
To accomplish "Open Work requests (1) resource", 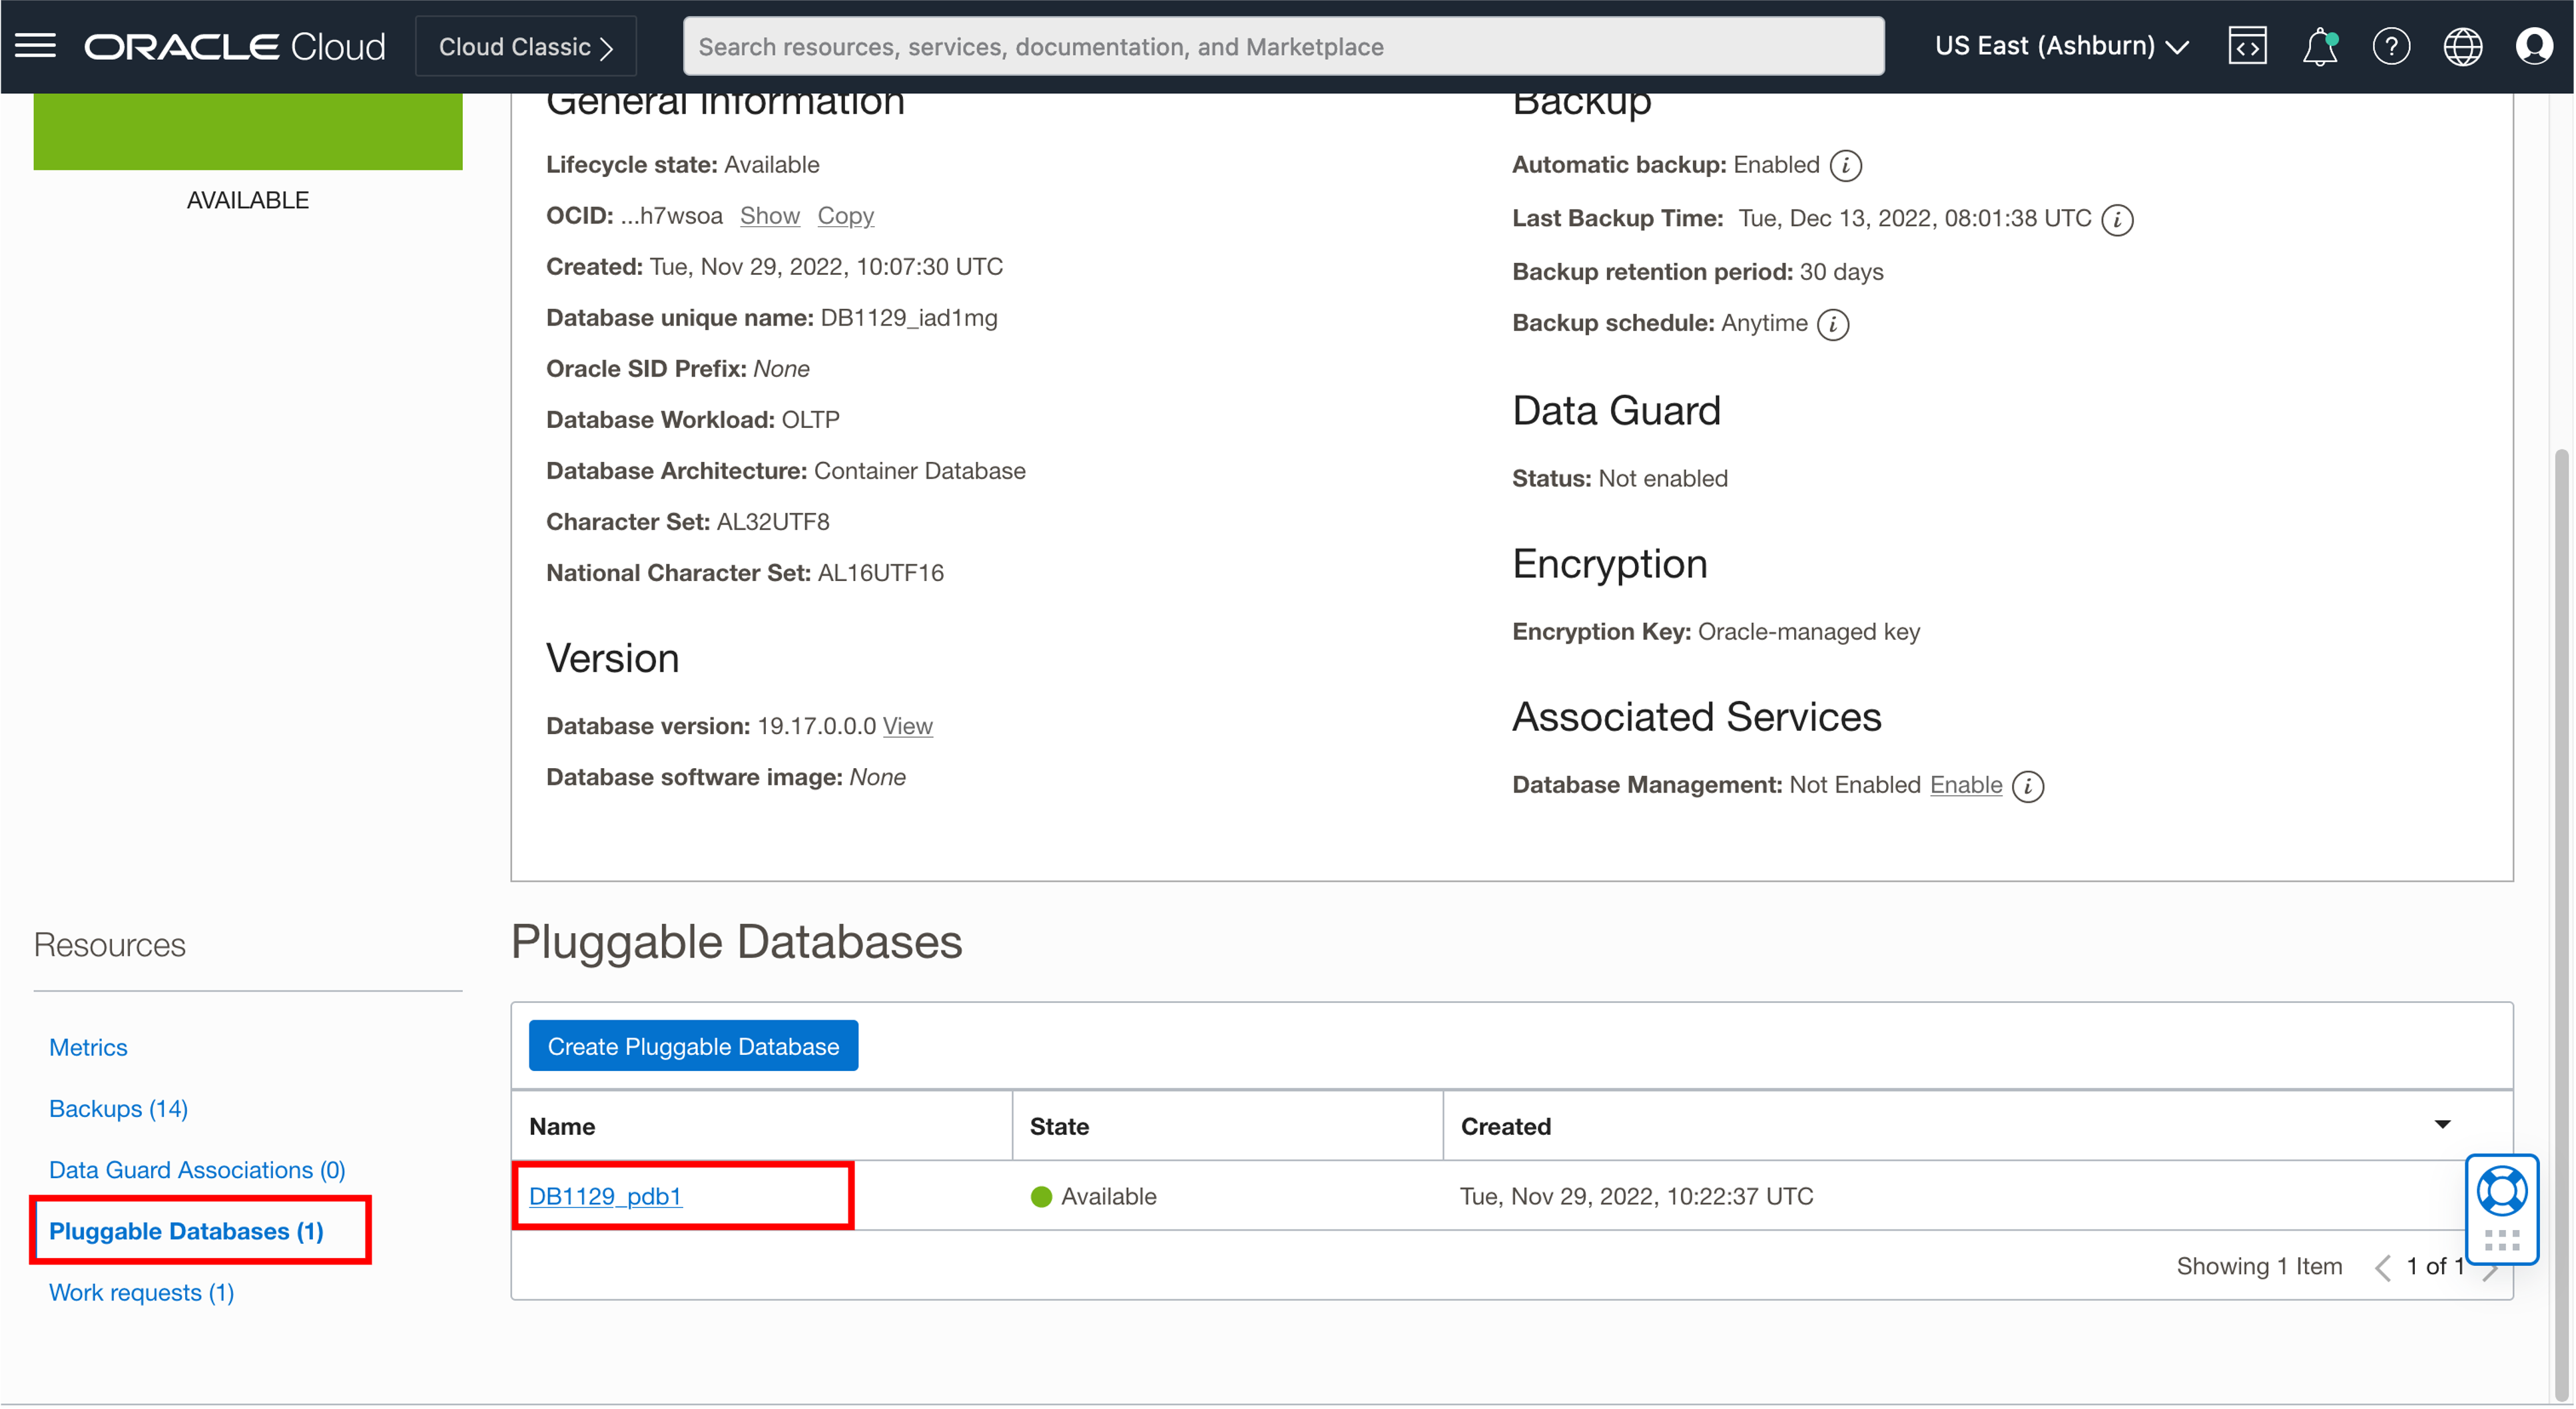I will (x=141, y=1293).
